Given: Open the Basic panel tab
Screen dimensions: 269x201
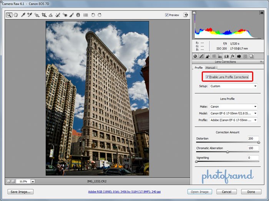Looking at the screenshot, I should pyautogui.click(x=195, y=56).
